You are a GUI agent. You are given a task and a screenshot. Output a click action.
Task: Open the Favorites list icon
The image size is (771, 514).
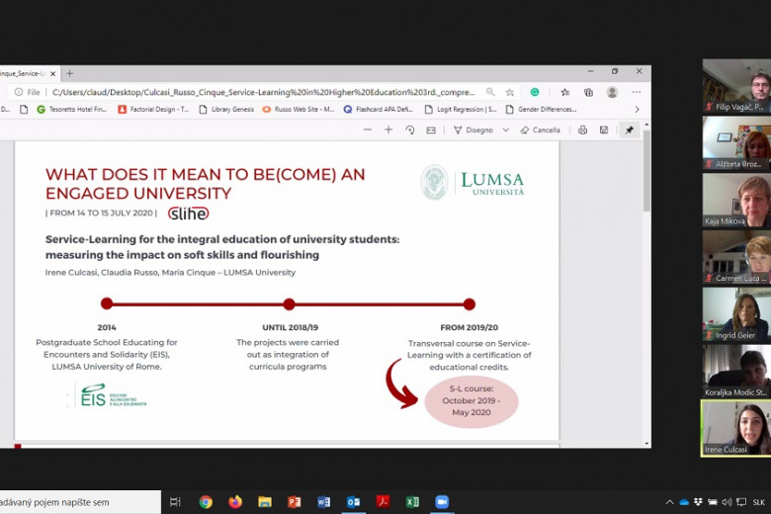(x=565, y=92)
